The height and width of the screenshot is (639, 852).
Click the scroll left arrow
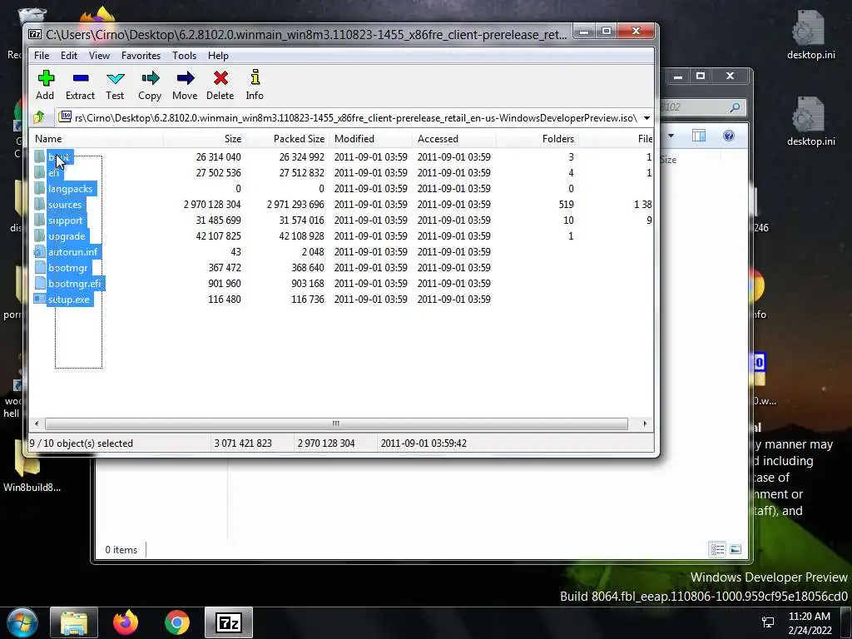[37, 424]
